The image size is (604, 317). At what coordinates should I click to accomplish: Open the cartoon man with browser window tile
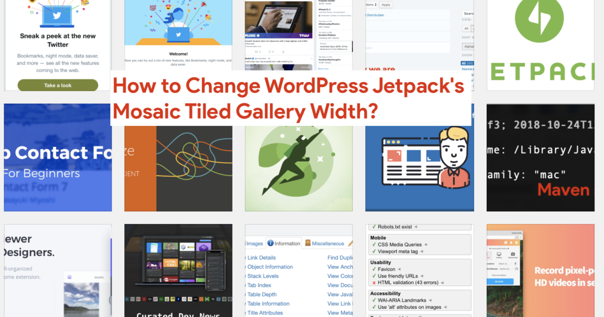[420, 169]
